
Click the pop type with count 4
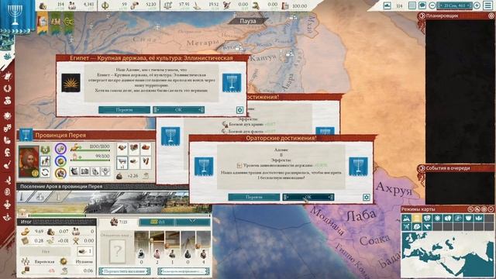[203, 248]
